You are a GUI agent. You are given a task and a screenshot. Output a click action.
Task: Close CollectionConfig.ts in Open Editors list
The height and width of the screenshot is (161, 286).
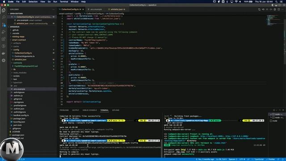point(12,17)
